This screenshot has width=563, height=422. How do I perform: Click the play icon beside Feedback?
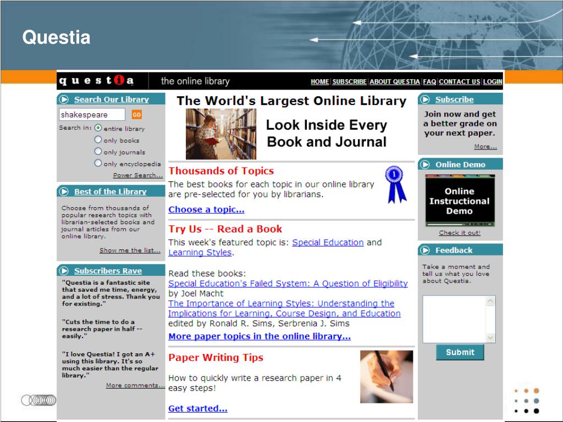pos(425,250)
